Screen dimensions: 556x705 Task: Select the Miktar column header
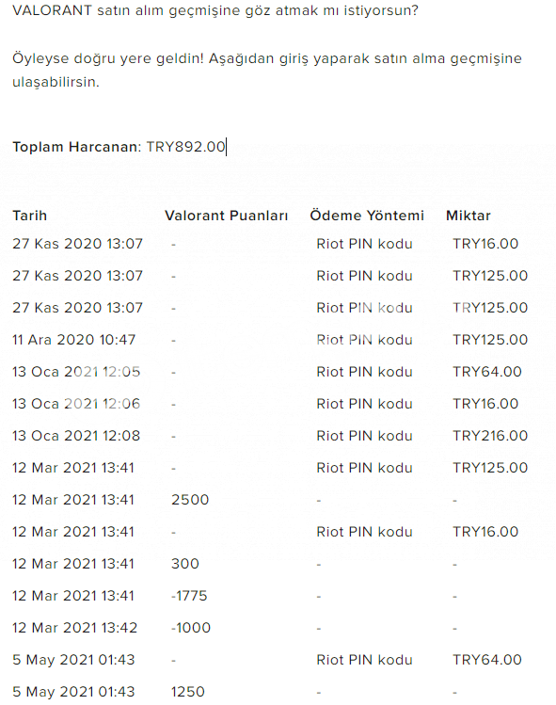click(468, 216)
